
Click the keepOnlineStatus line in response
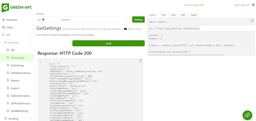(x=64, y=108)
